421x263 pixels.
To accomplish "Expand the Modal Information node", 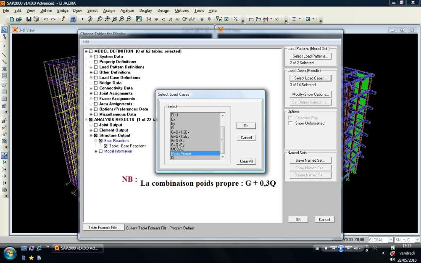I will click(x=96, y=151).
